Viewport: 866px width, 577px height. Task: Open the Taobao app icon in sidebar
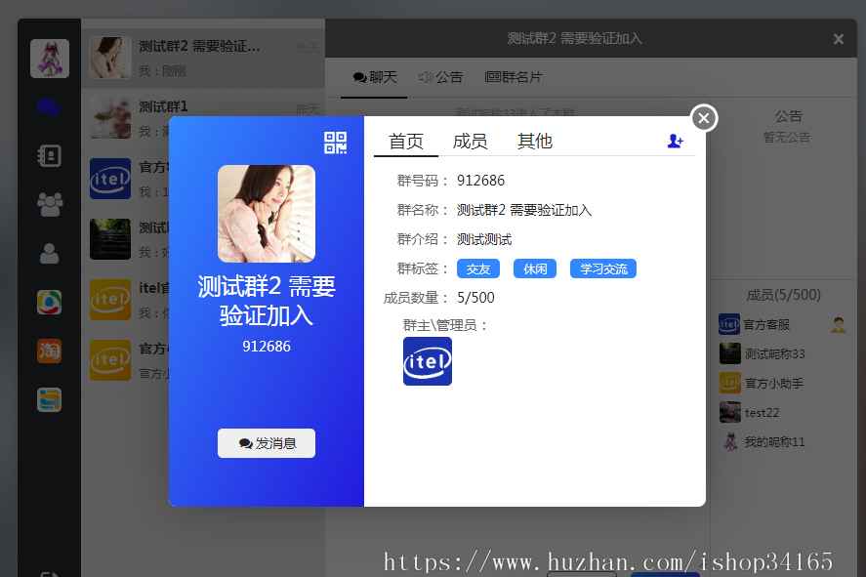(49, 350)
